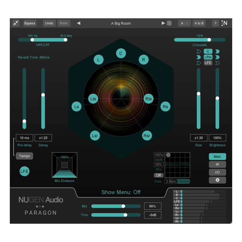The image size is (242, 242).
Task: Click the x1.30 size value field
Action: tap(199, 138)
